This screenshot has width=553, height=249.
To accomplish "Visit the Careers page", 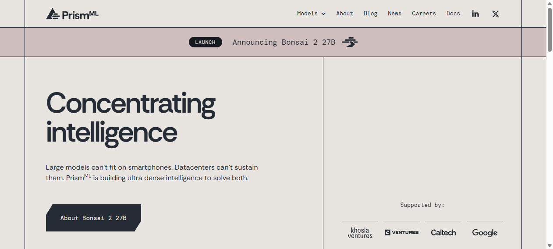I will 424,14.
